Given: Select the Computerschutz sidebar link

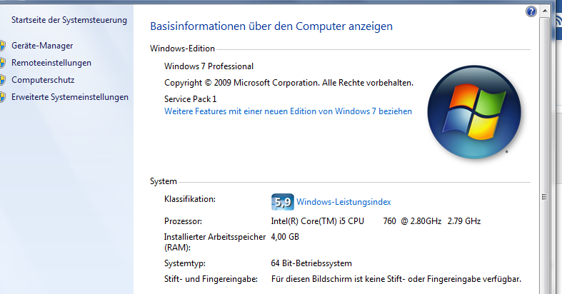Looking at the screenshot, I should click(x=43, y=80).
